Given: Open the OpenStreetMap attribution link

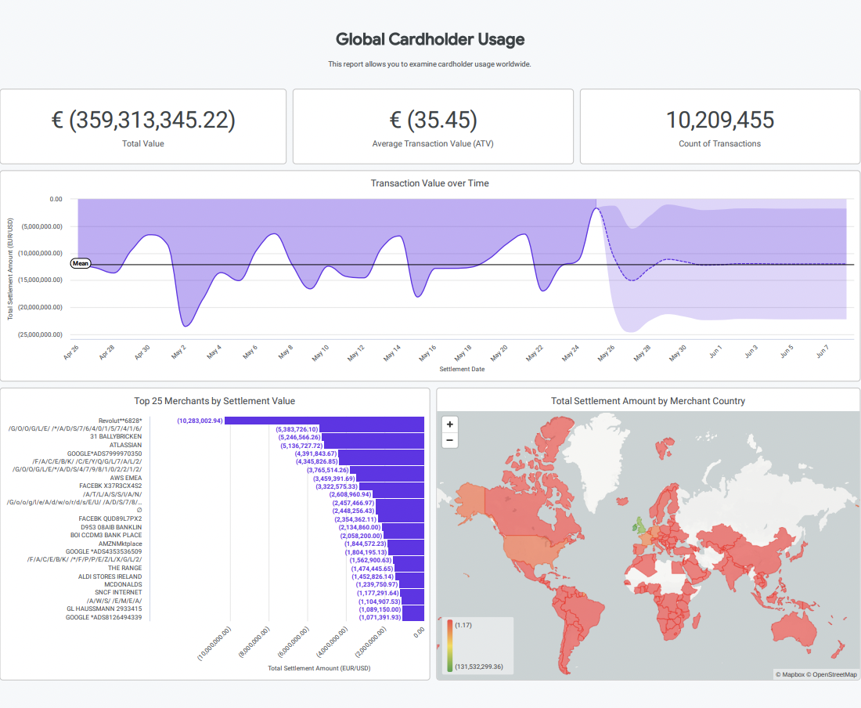Looking at the screenshot, I should click(x=834, y=674).
